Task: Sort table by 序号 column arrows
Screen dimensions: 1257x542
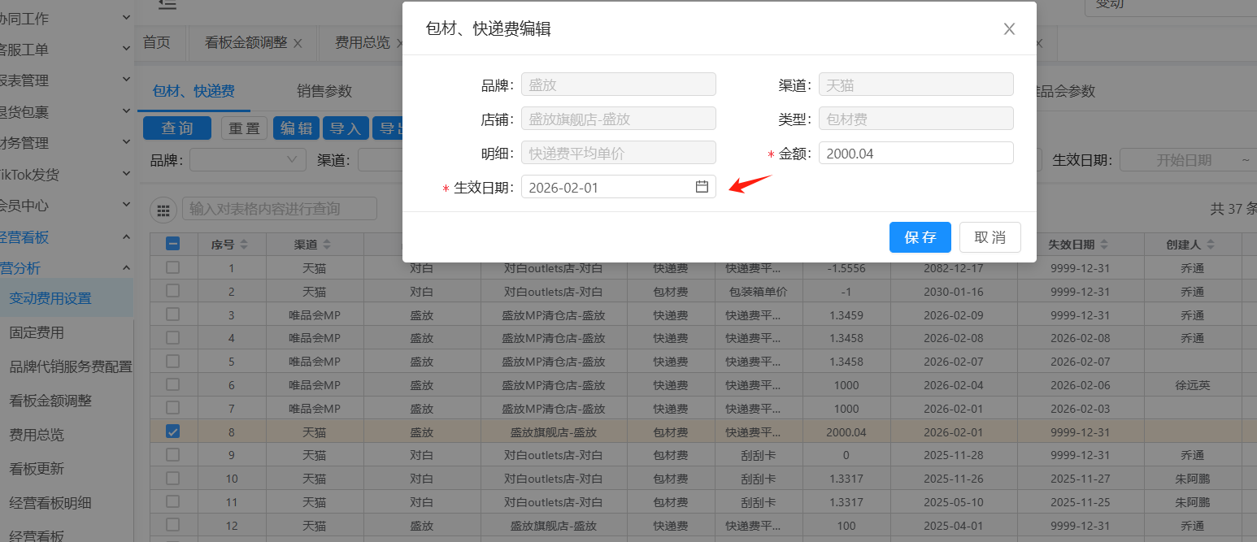Action: 244,245
